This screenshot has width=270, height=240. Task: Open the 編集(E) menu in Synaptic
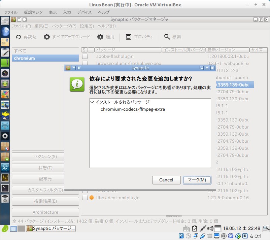(x=41, y=26)
